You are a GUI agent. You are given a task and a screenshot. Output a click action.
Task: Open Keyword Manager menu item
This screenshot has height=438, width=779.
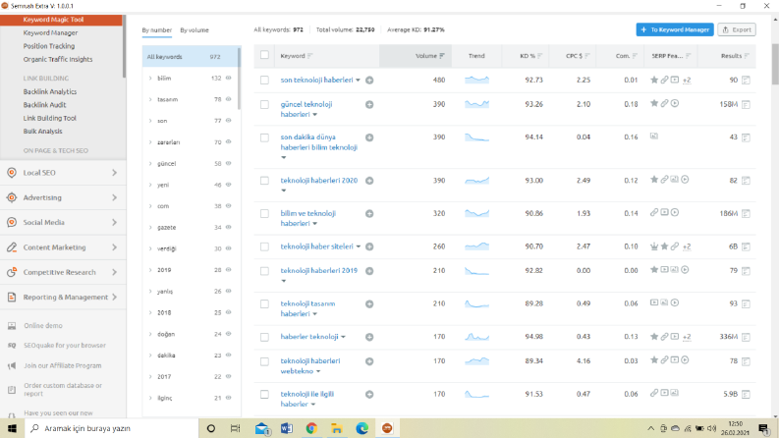coord(50,32)
